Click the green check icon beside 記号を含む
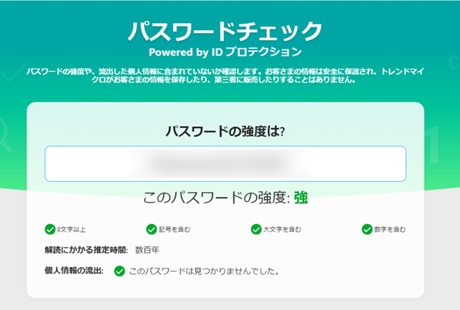460x310 pixels. click(152, 229)
